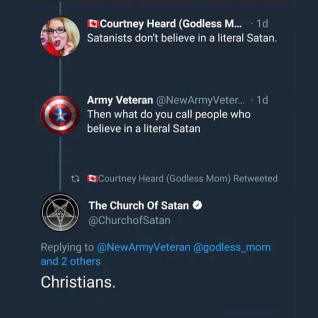Follow the @godless_mom mention link
The image size is (318, 318).
pyautogui.click(x=232, y=248)
